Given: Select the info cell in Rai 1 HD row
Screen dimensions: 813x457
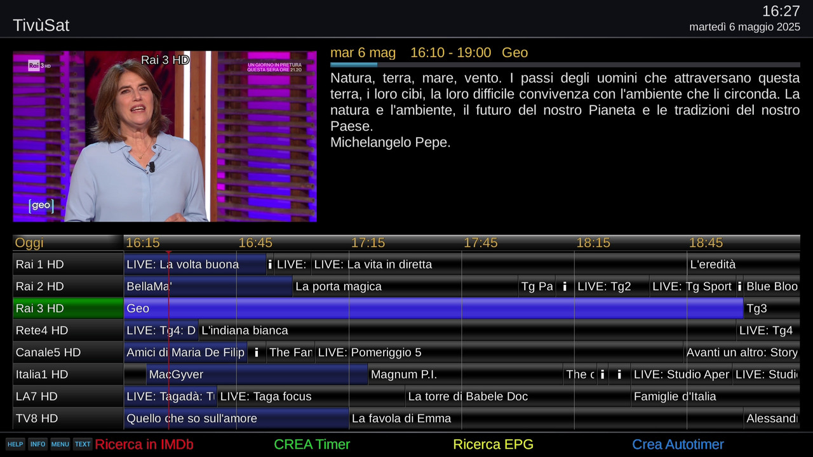Looking at the screenshot, I should tap(270, 264).
